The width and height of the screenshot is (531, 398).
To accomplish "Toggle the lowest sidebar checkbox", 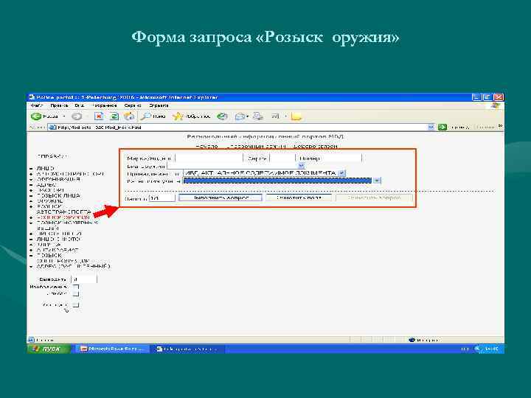I will pos(75,304).
